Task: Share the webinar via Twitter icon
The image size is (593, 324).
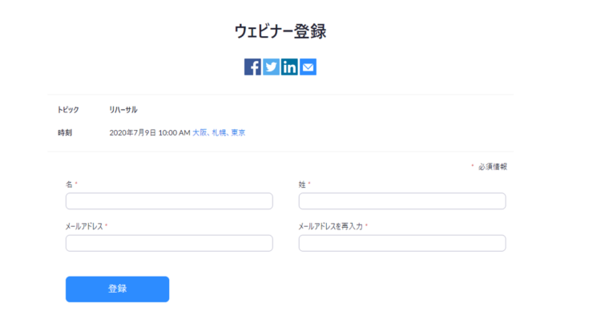Action: point(271,67)
